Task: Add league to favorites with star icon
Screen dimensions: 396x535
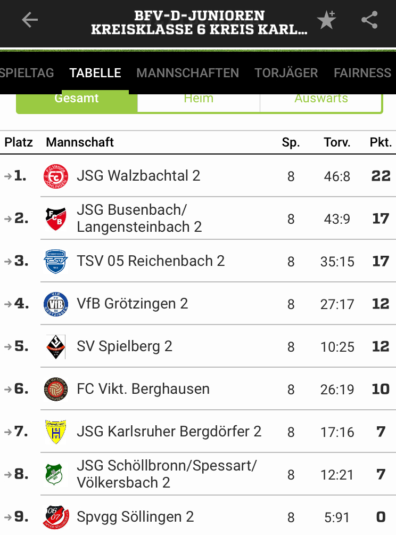Action: pyautogui.click(x=326, y=20)
